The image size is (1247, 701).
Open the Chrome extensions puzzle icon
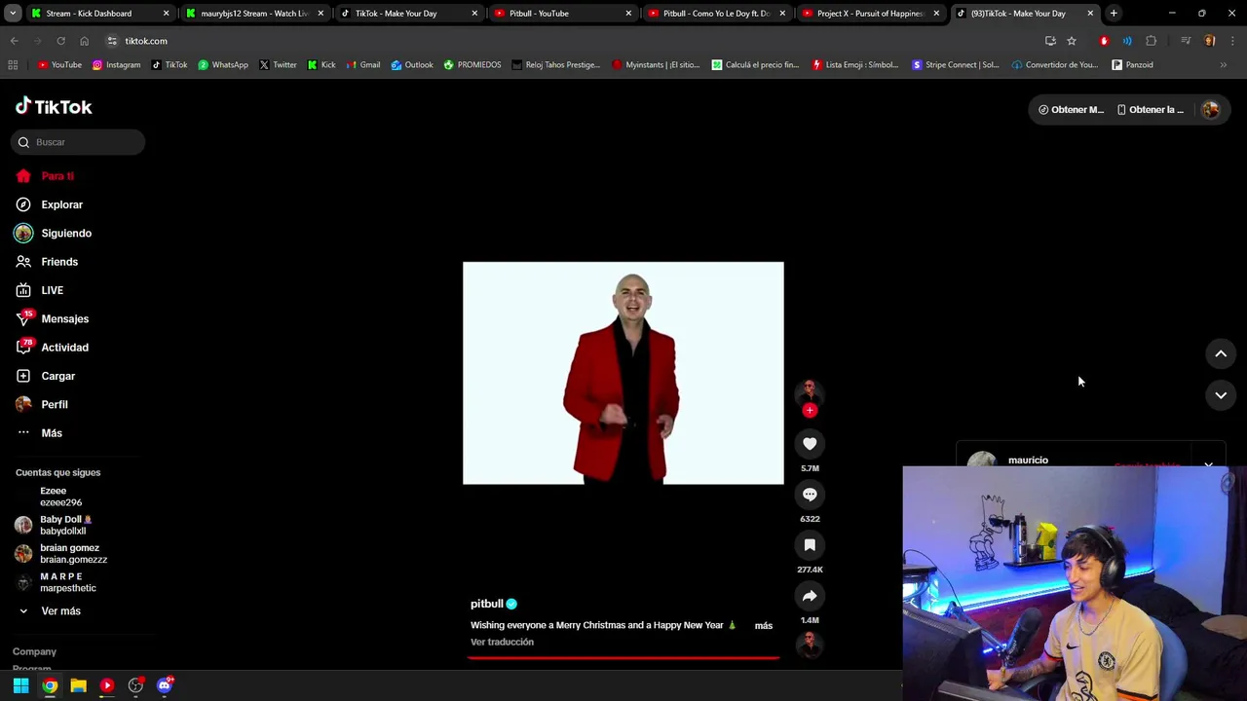tap(1152, 41)
